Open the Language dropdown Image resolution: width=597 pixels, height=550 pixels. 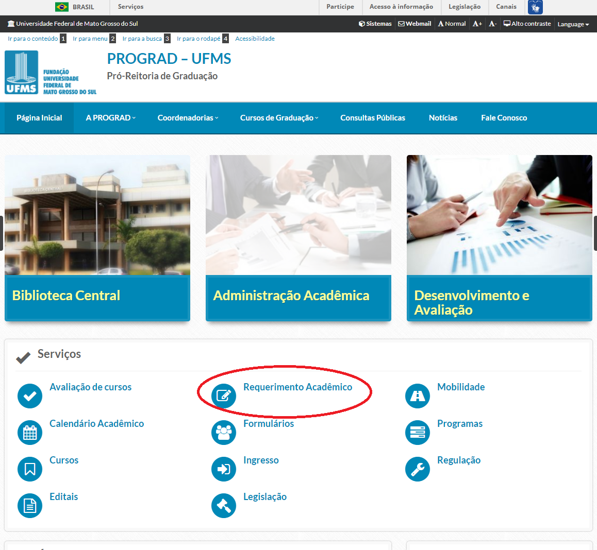point(573,24)
